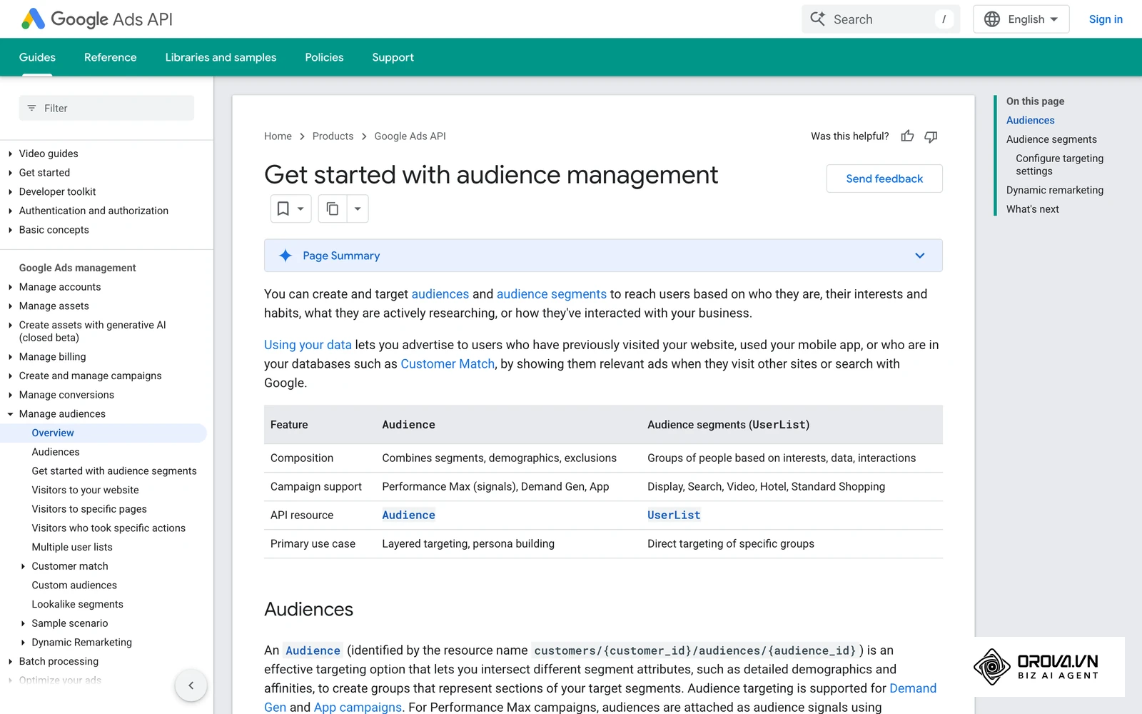The image size is (1142, 714).
Task: Click the globe language icon
Action: [x=992, y=19]
